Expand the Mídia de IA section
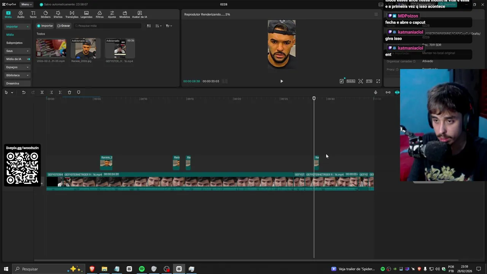Viewport: 487px width, 274px height. pos(17,59)
